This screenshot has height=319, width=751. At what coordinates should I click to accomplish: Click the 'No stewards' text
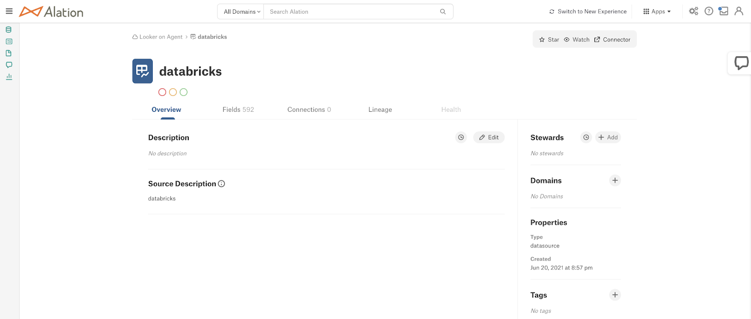pos(547,153)
